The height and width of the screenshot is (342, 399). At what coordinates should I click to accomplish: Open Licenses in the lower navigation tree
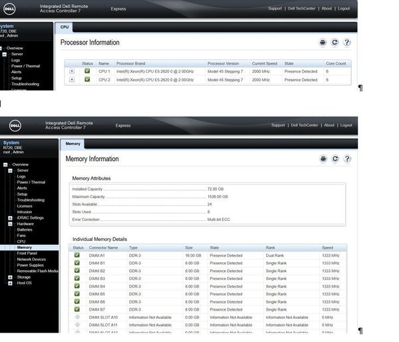(x=25, y=206)
